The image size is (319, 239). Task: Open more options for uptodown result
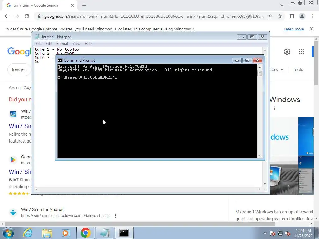(116, 216)
